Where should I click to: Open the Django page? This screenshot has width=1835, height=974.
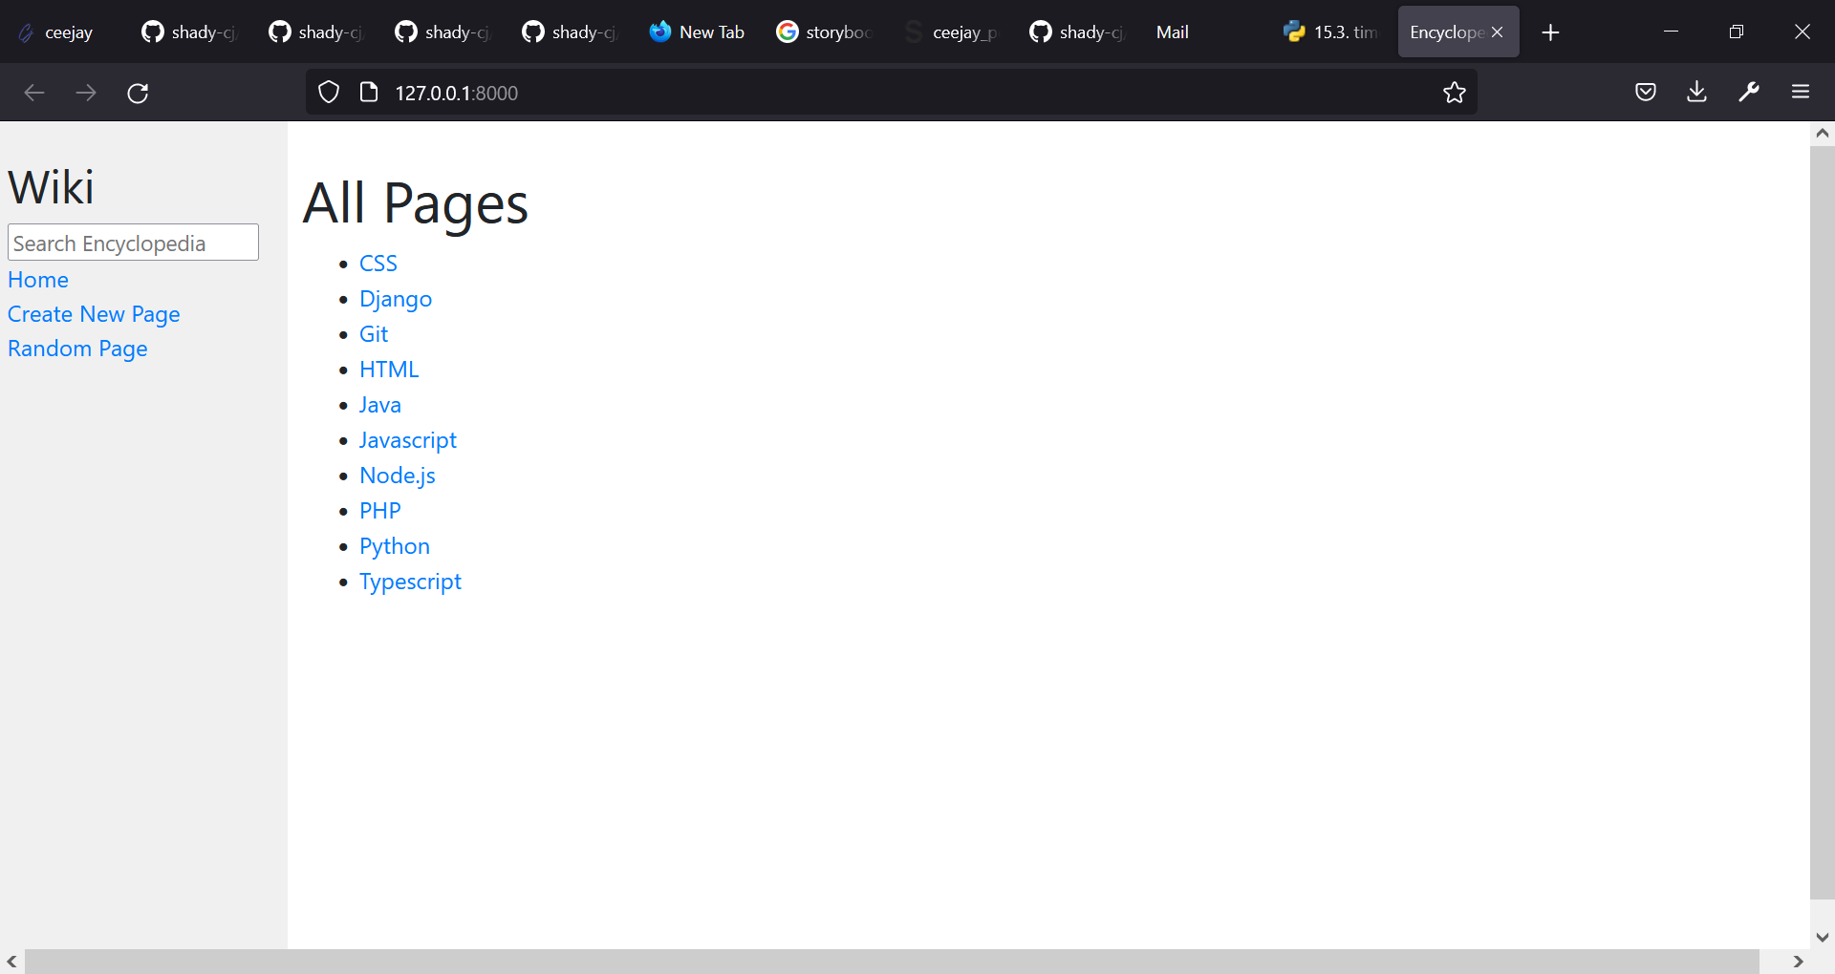point(396,299)
